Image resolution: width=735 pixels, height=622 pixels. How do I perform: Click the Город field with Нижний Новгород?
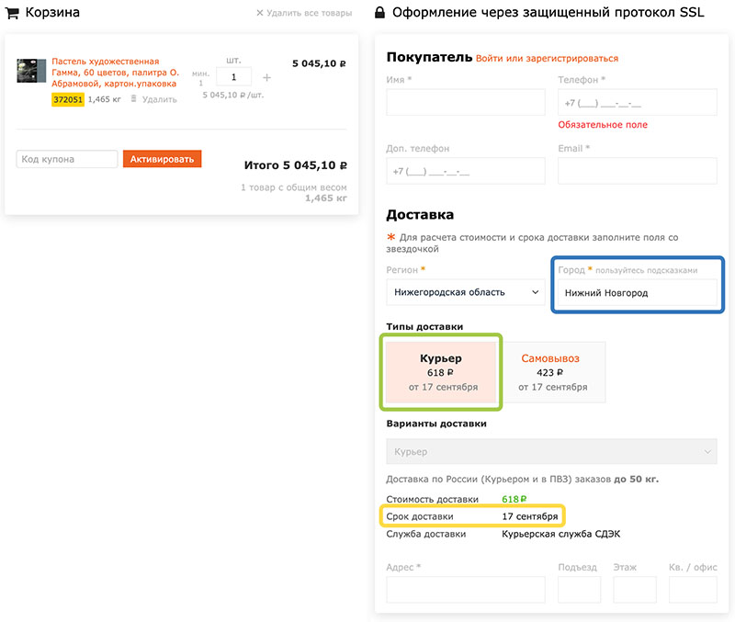(x=637, y=292)
